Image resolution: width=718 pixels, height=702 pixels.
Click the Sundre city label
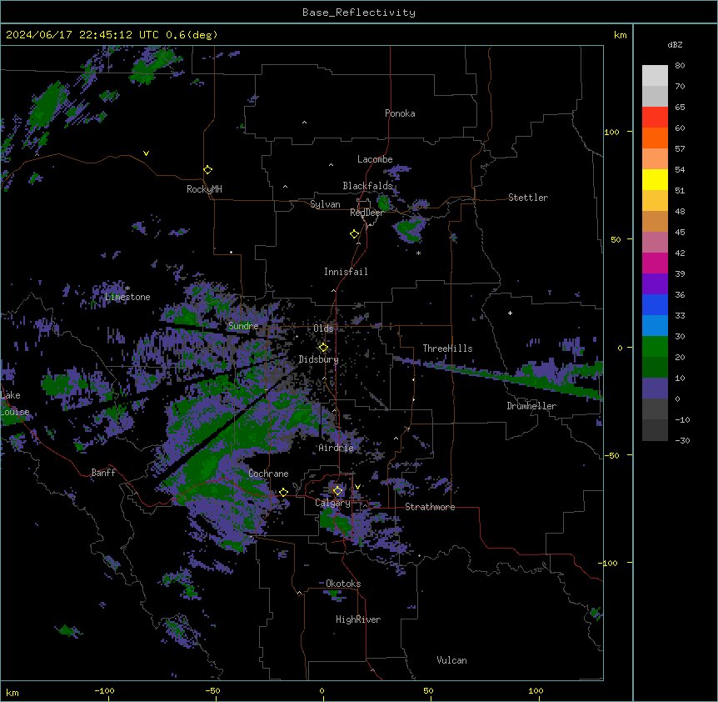click(x=243, y=326)
